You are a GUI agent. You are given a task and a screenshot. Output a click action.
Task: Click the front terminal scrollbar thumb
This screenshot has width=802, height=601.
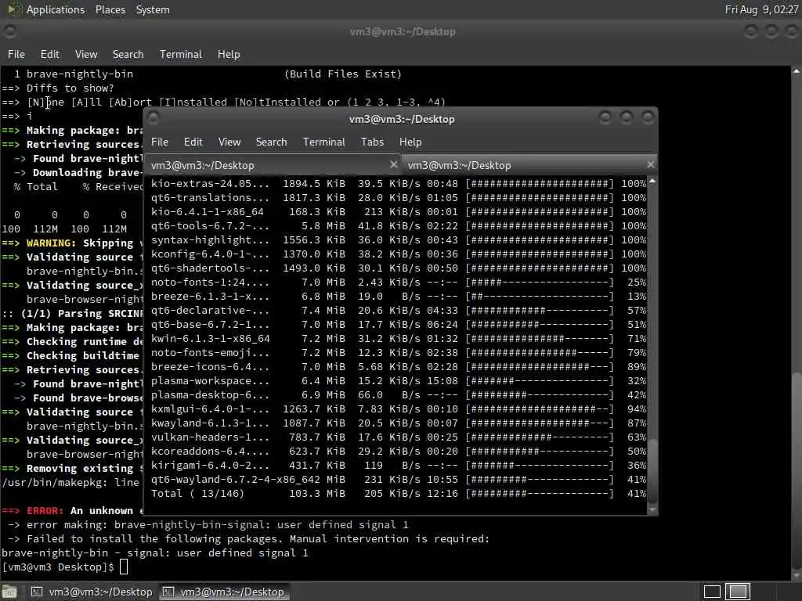[652, 472]
